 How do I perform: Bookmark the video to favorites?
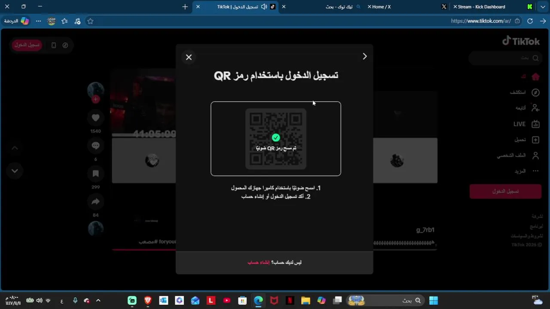(x=95, y=174)
